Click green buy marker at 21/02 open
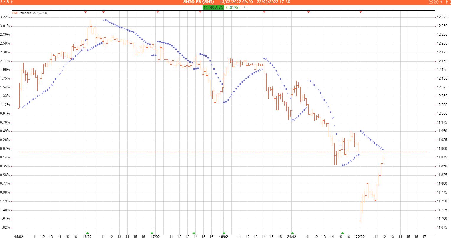This screenshot has width=451, height=241. [x=293, y=233]
